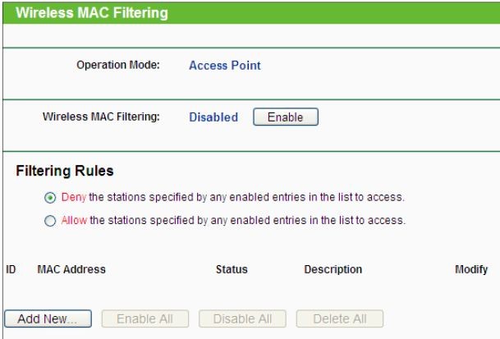Click the Enable button for MAC filtering
500x339 pixels.
point(285,117)
